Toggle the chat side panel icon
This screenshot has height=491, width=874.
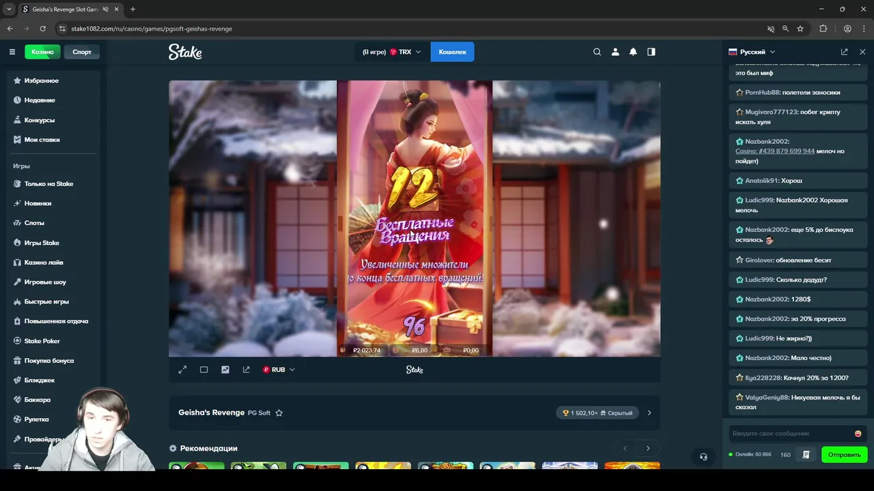pyautogui.click(x=651, y=52)
